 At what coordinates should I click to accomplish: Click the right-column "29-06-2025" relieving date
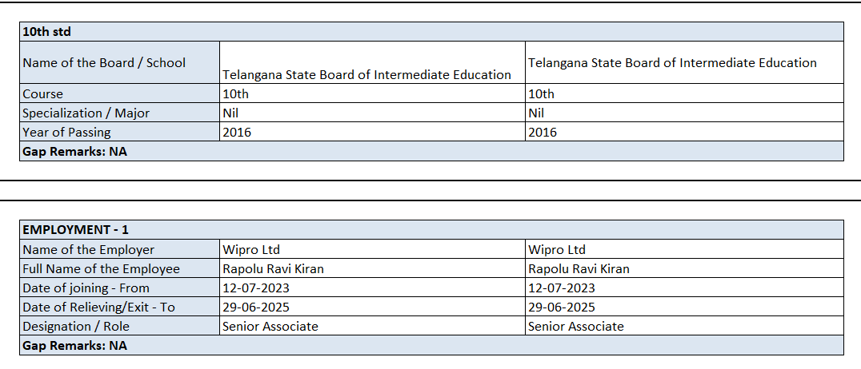562,307
